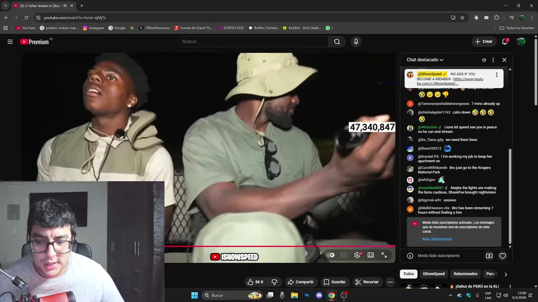Save the video with Guardar

pyautogui.click(x=335, y=282)
